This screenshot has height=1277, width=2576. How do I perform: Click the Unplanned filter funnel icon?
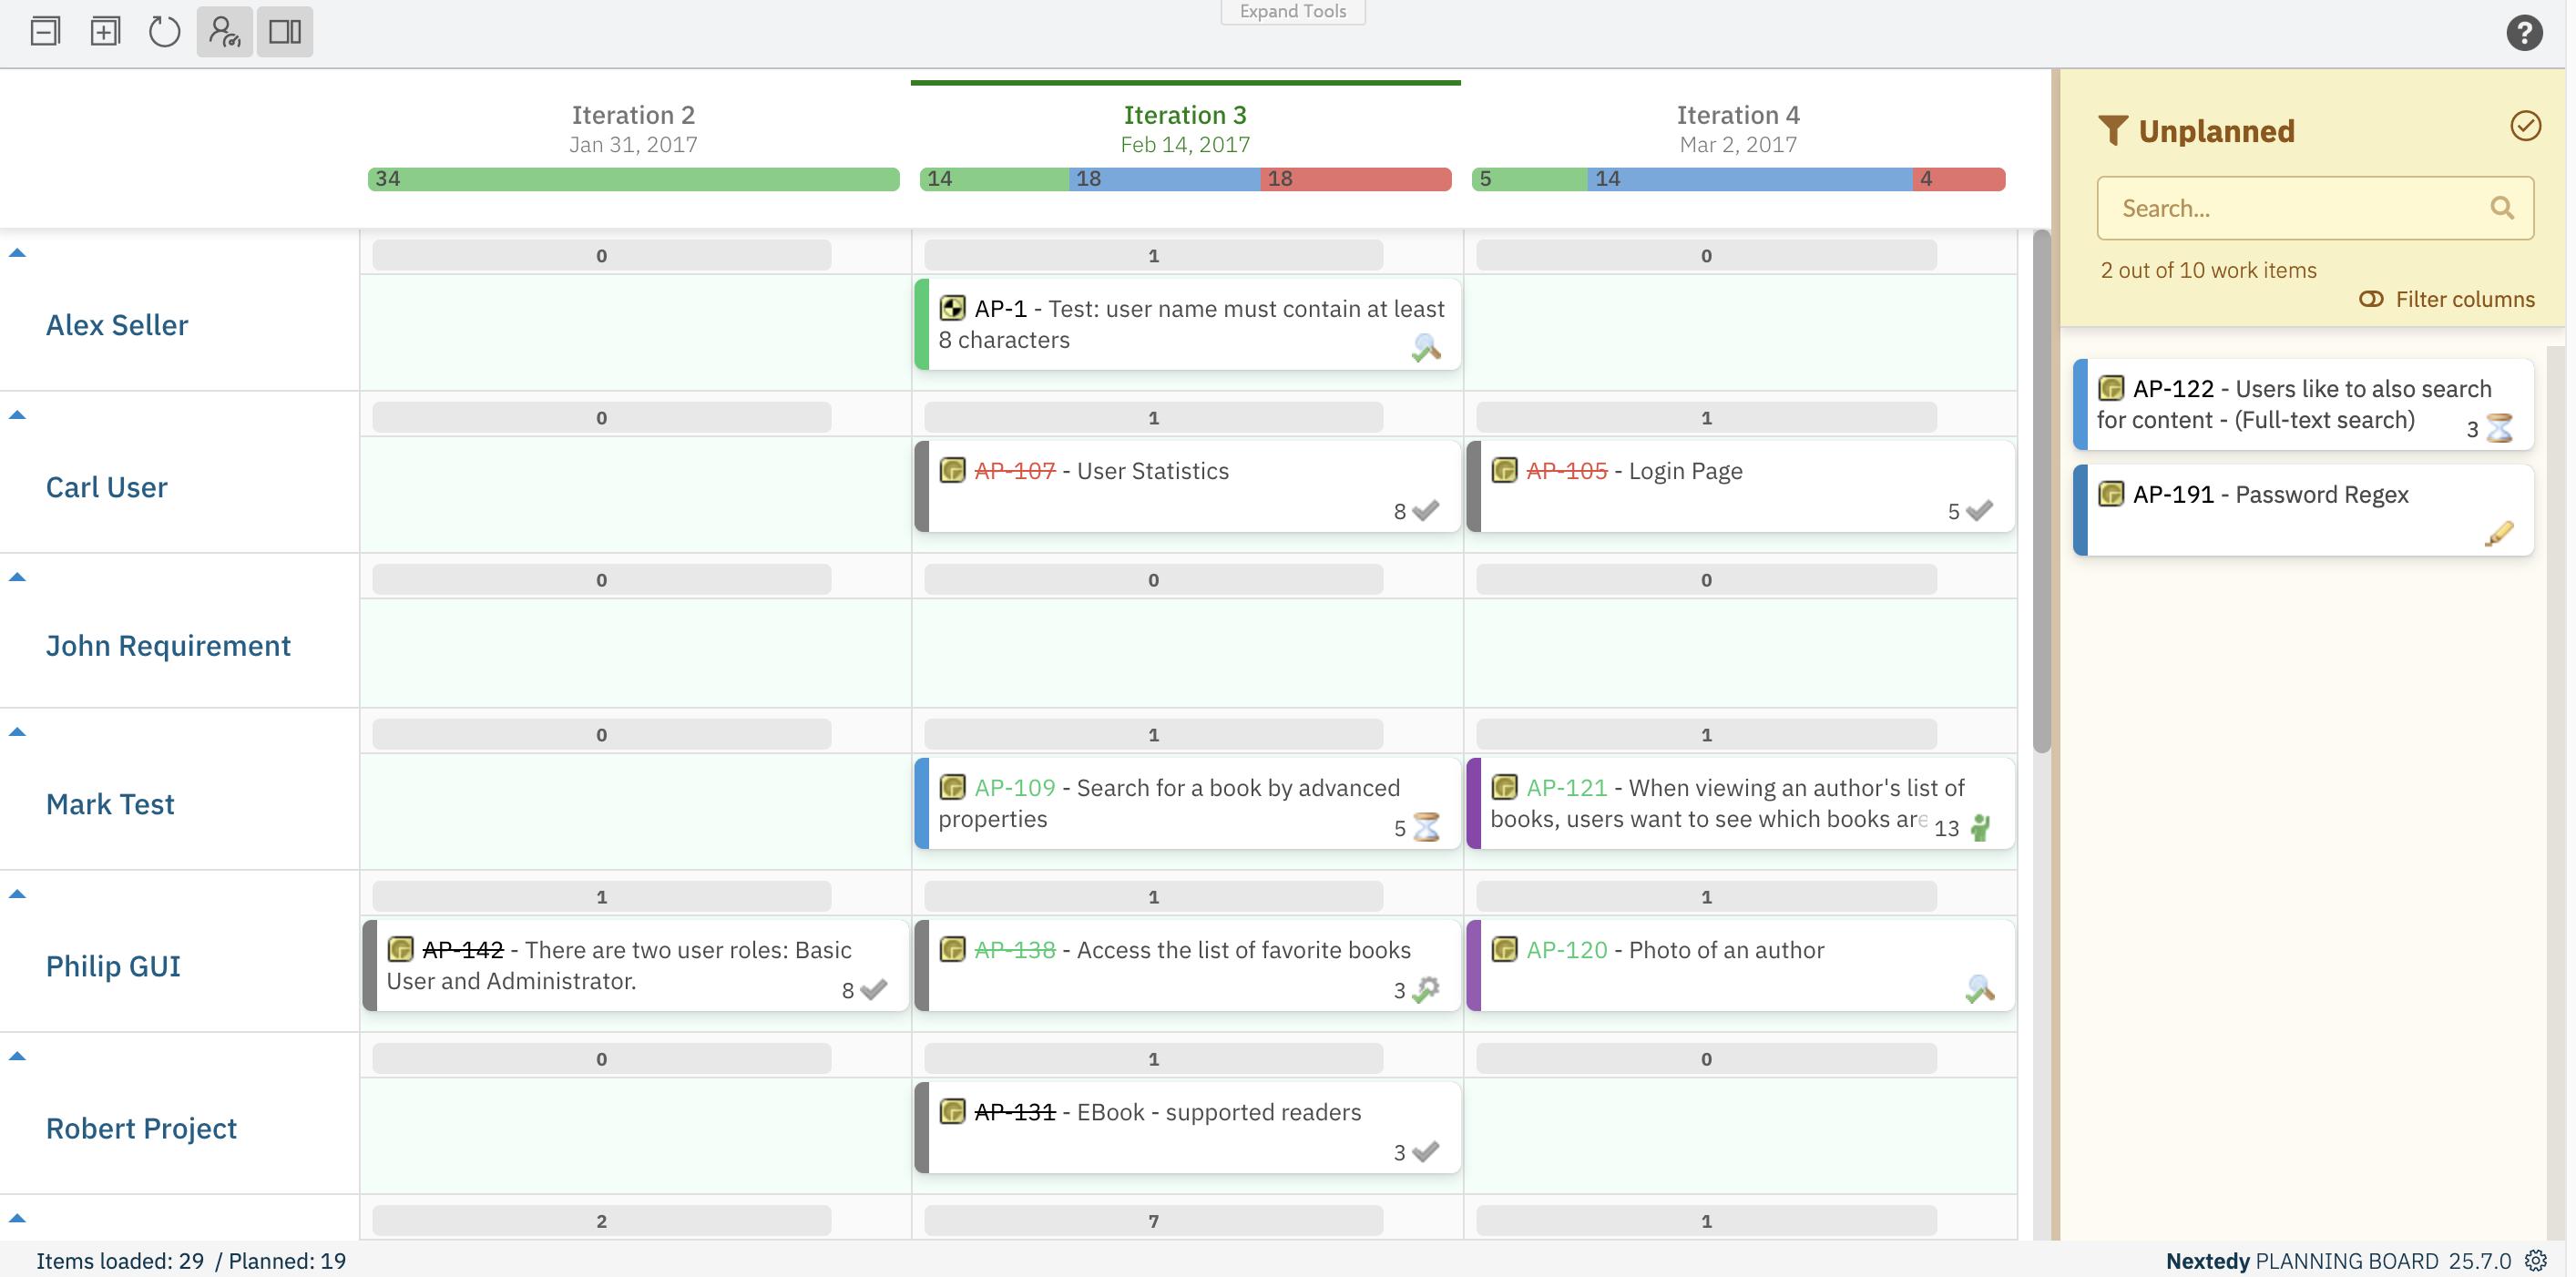(2112, 130)
